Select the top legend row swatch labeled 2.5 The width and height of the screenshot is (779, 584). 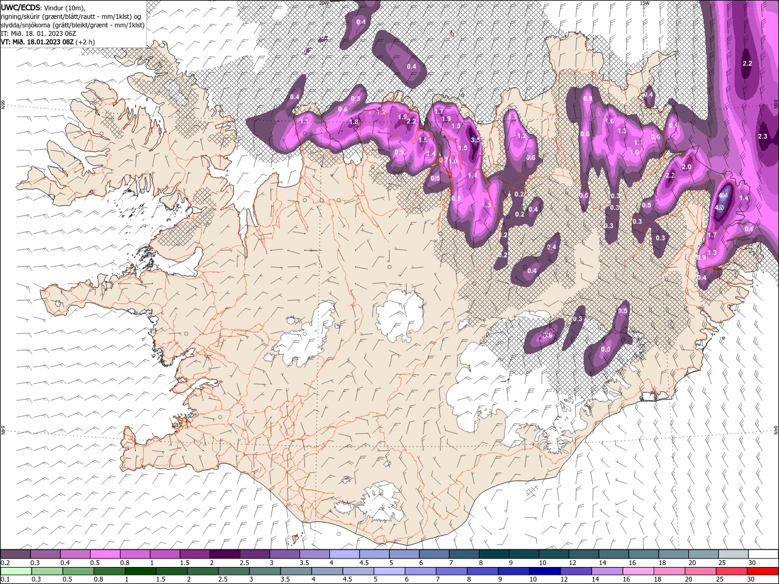coord(254,554)
